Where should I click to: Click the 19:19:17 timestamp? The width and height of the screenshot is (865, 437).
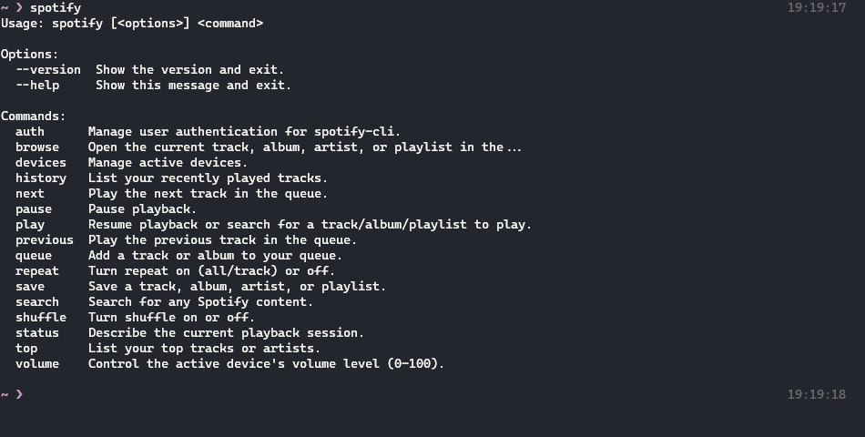[817, 7]
